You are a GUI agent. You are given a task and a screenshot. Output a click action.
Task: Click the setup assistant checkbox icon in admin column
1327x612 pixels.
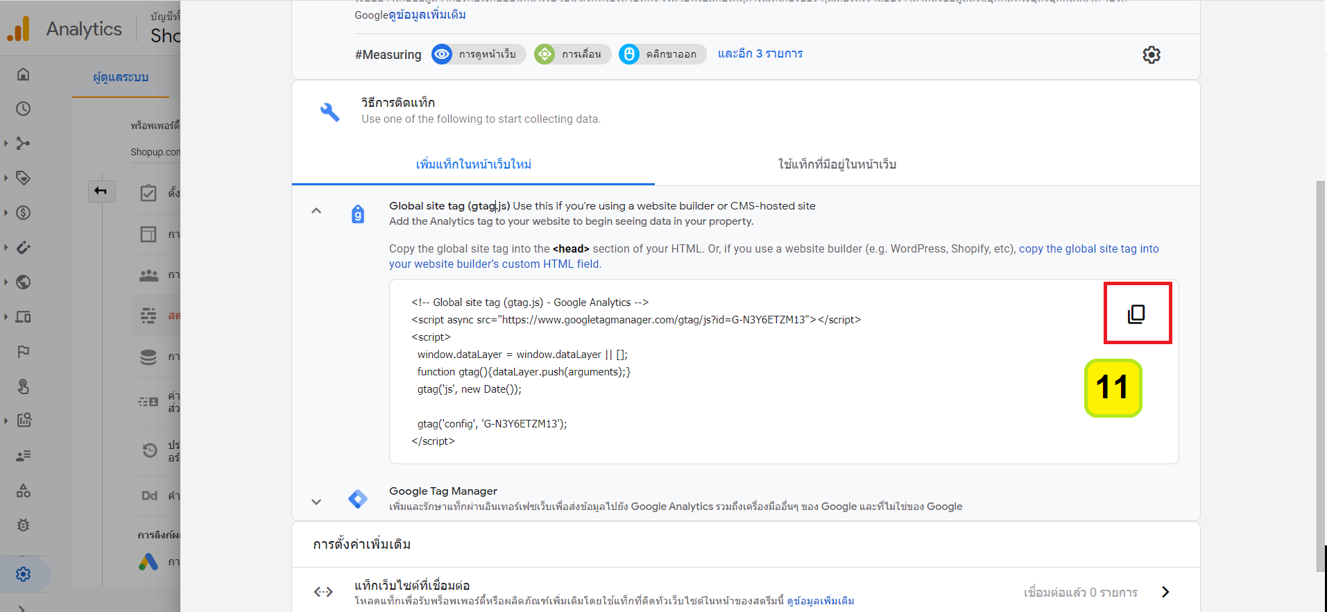(148, 193)
